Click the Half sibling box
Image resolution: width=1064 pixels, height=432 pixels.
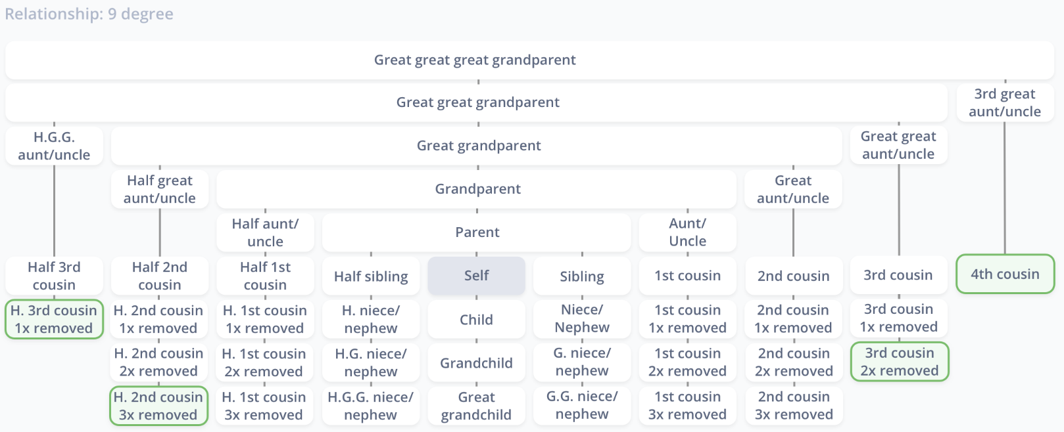(371, 276)
